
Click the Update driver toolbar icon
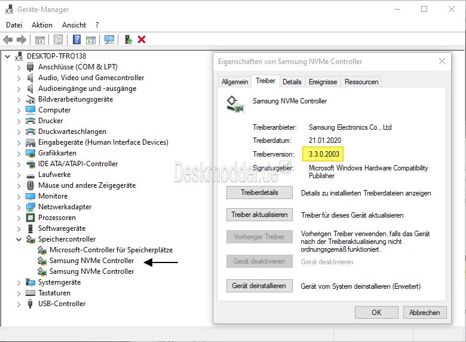(x=128, y=39)
